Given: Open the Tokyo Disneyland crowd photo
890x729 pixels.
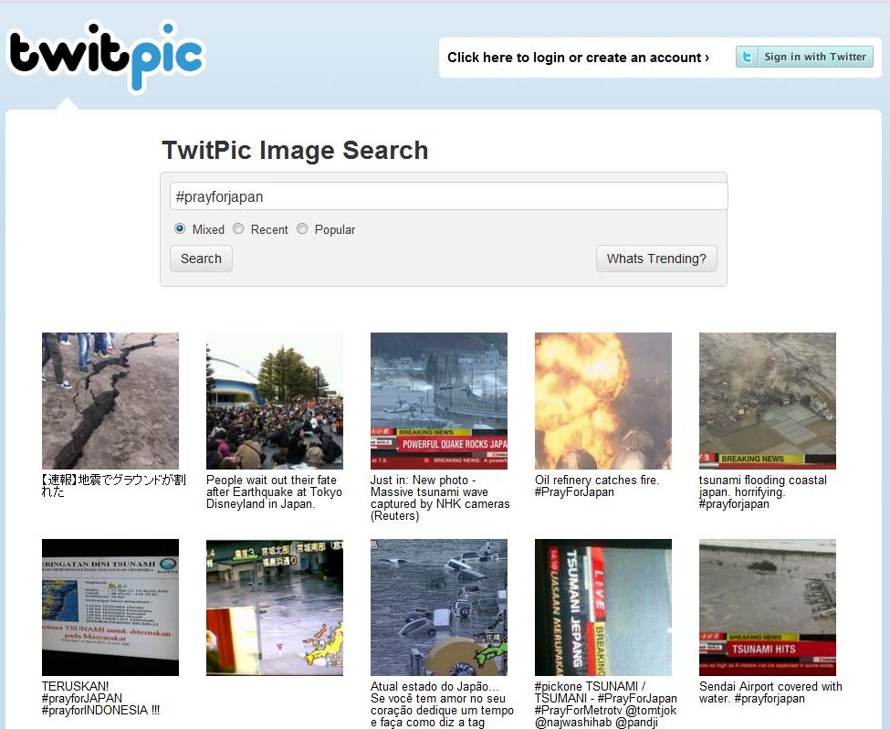Looking at the screenshot, I should pyautogui.click(x=275, y=400).
